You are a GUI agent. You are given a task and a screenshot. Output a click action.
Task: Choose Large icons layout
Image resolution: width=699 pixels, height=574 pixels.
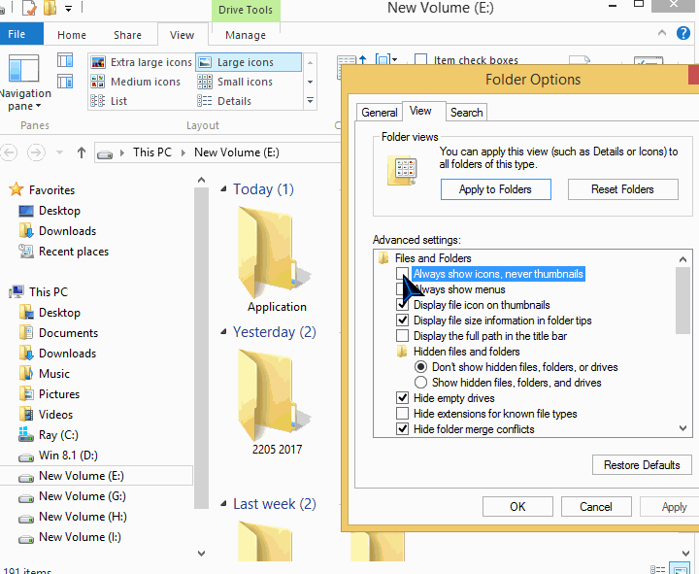(249, 62)
